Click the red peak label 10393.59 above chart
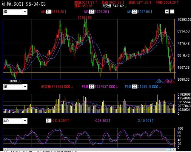Viewport: 191px width, 152px height. click(x=85, y=18)
